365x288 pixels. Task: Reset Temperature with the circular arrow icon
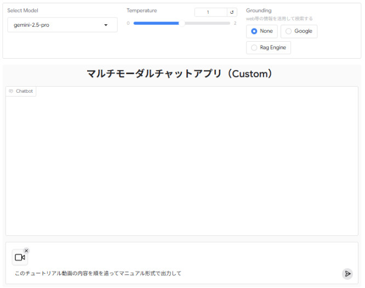[232, 12]
